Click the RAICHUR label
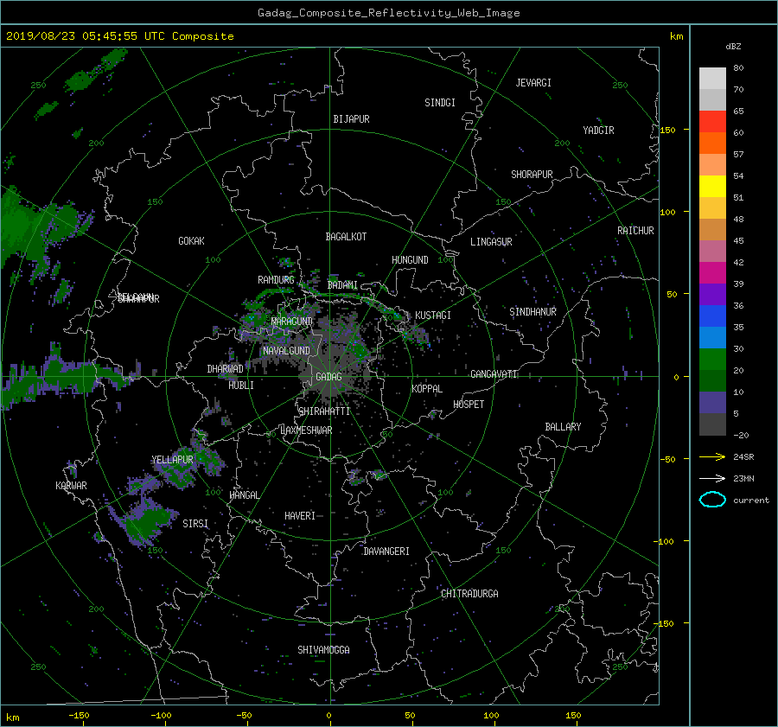778x727 pixels. click(x=635, y=231)
